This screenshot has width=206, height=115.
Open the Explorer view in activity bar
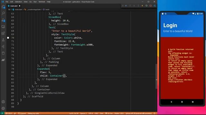[3, 7]
